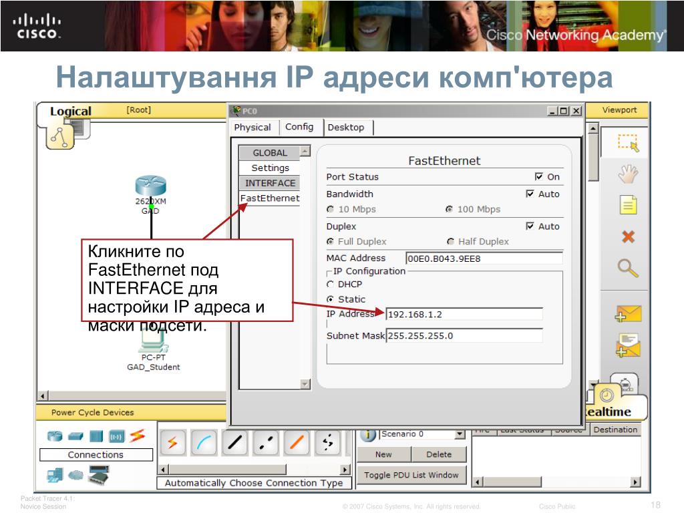Click the New scenario button

[x=384, y=454]
